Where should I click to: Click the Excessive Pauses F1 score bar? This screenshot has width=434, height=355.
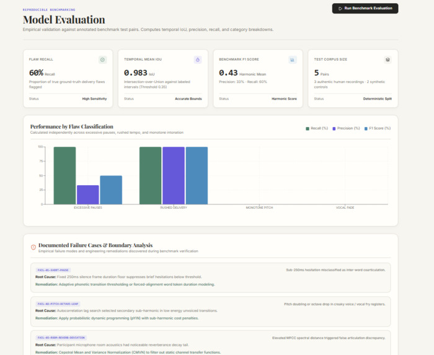111,190
